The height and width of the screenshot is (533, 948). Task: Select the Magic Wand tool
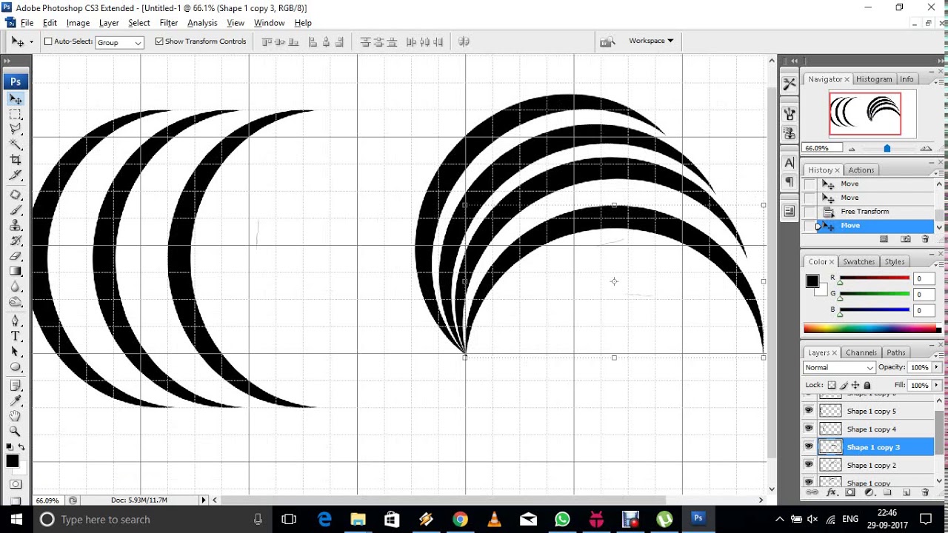click(x=16, y=144)
